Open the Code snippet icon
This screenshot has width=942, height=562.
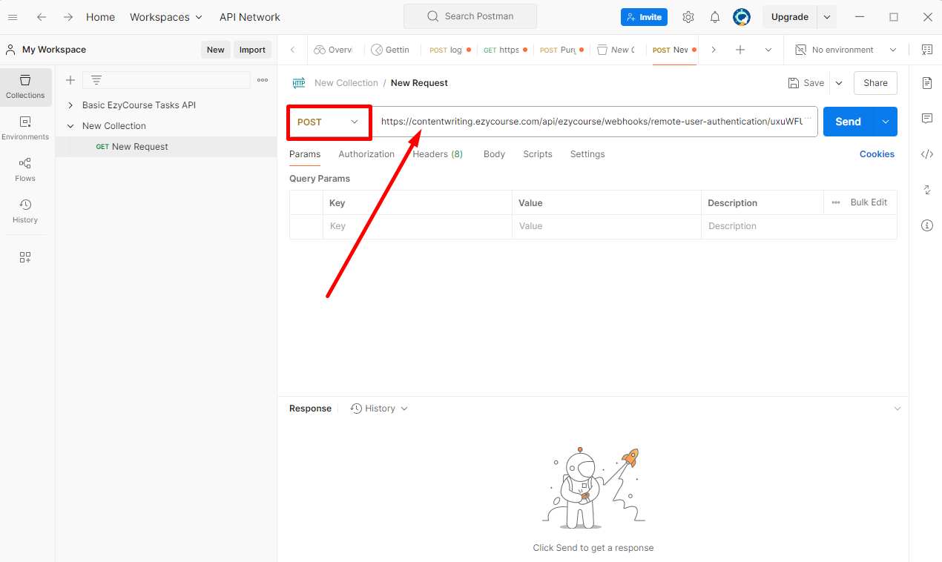point(927,154)
